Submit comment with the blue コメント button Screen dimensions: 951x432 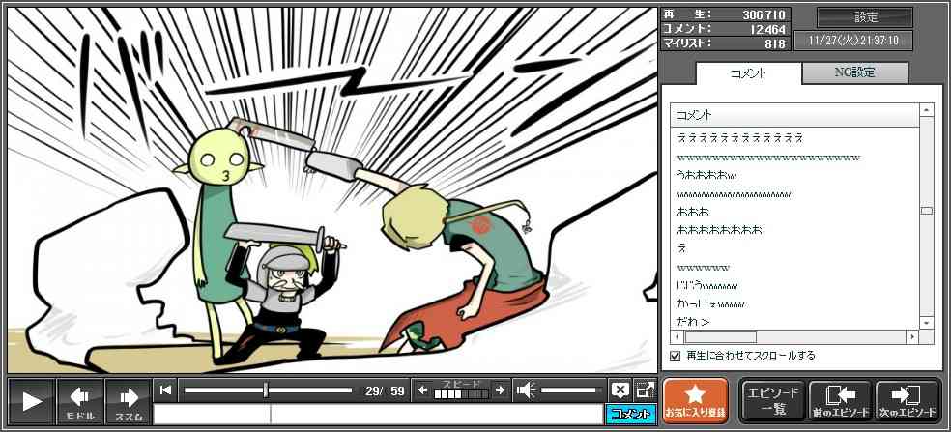tap(630, 415)
